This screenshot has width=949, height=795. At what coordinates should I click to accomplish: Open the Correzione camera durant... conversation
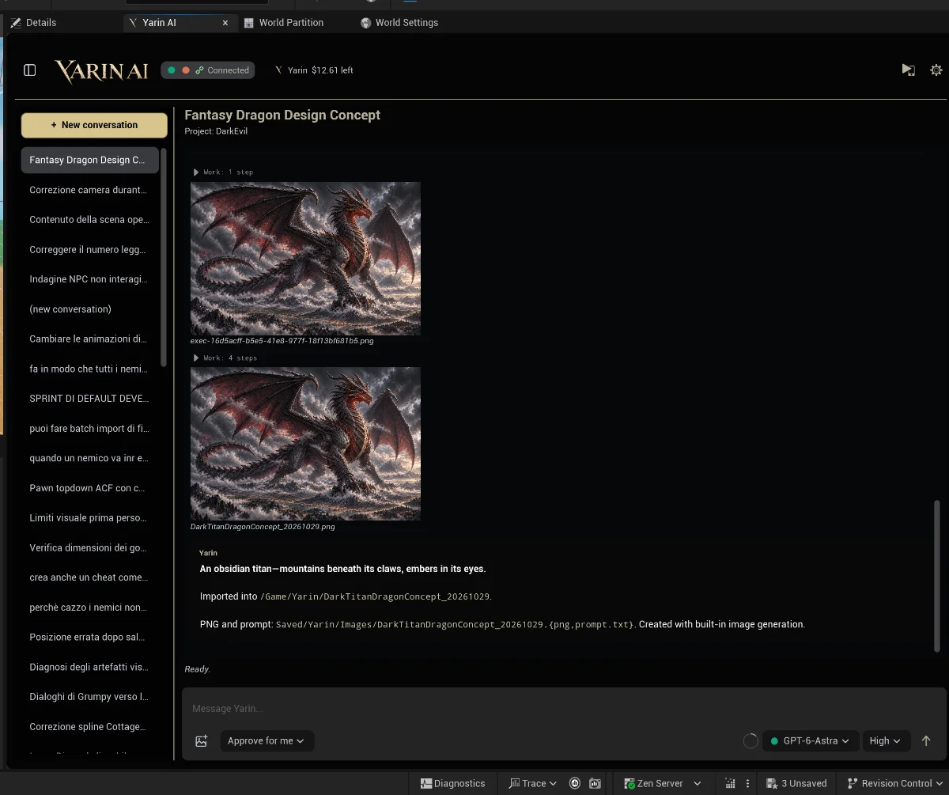coord(90,190)
